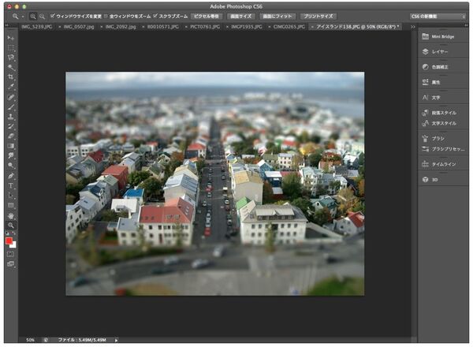Open the red foreground color swatch
The width and height of the screenshot is (473, 347).
point(9,241)
